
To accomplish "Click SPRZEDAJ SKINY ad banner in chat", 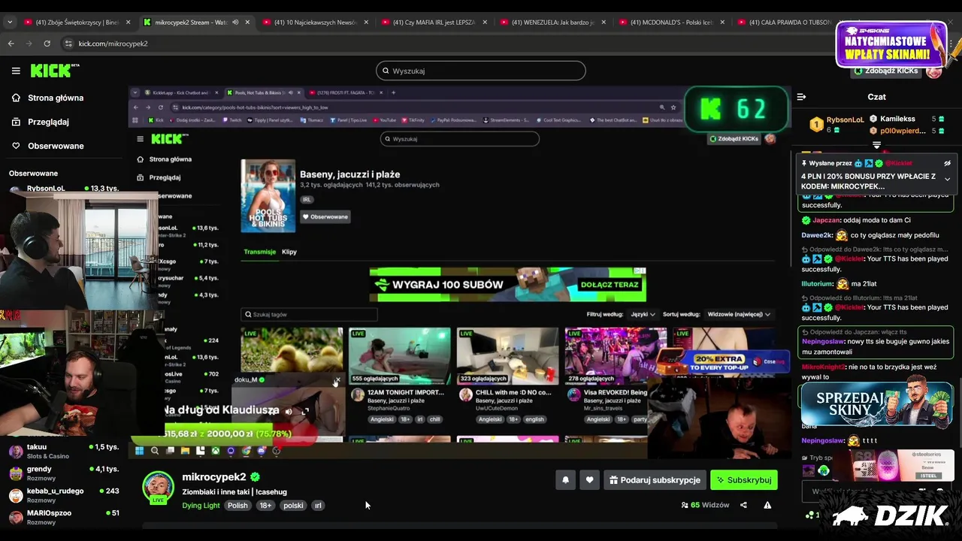I will point(876,404).
